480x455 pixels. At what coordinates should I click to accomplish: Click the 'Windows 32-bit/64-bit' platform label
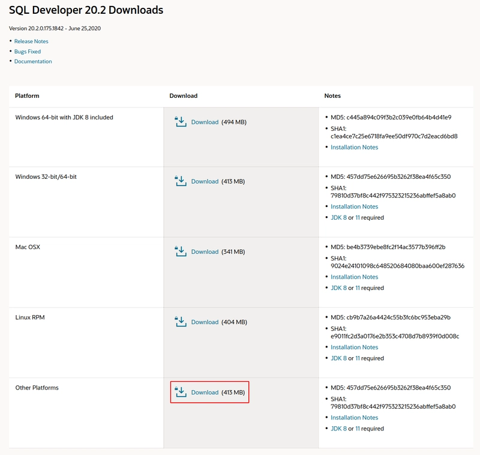[x=46, y=176]
